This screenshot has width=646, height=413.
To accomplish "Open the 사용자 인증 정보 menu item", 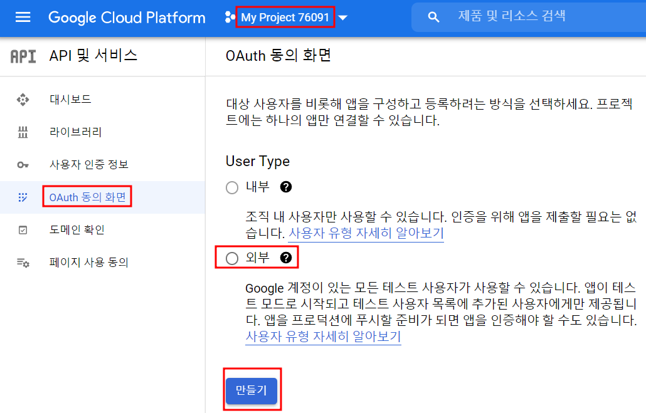I will (x=89, y=165).
